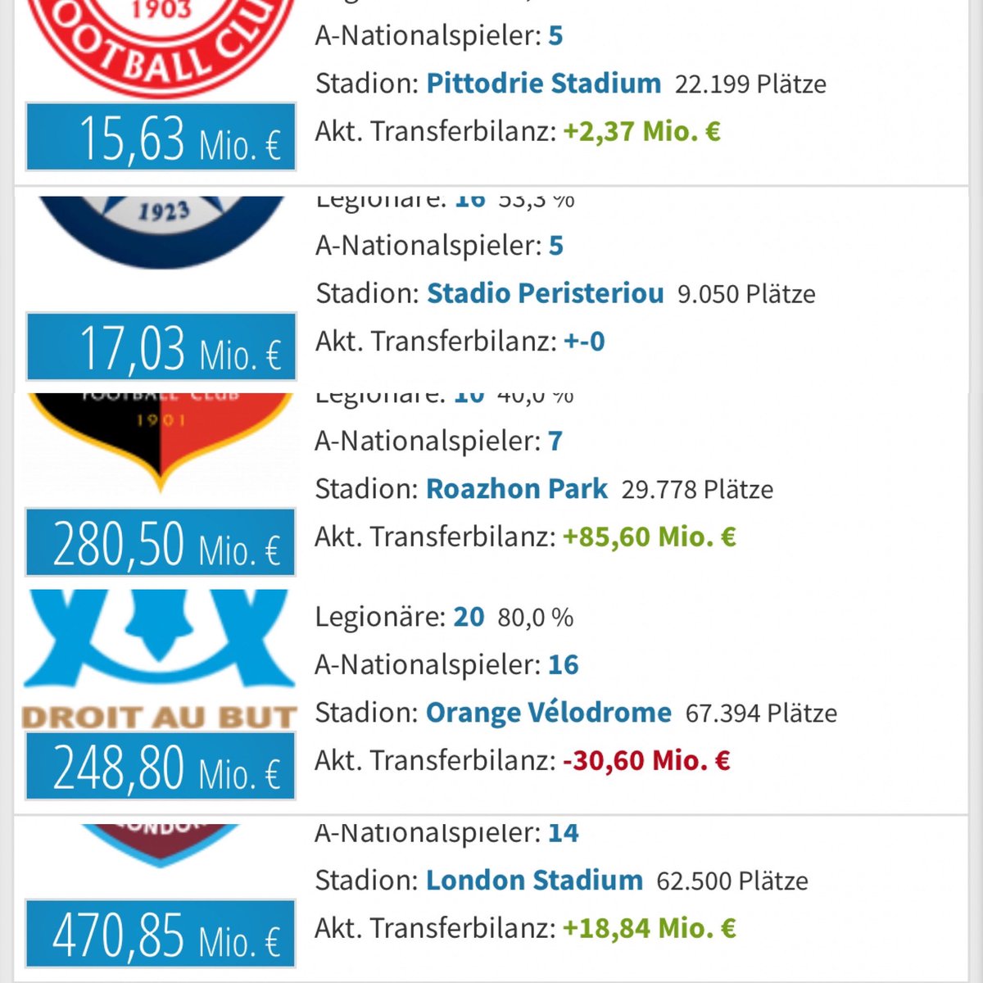
Task: Click the -30,60 Mio. € transfer balance
Action: point(646,761)
